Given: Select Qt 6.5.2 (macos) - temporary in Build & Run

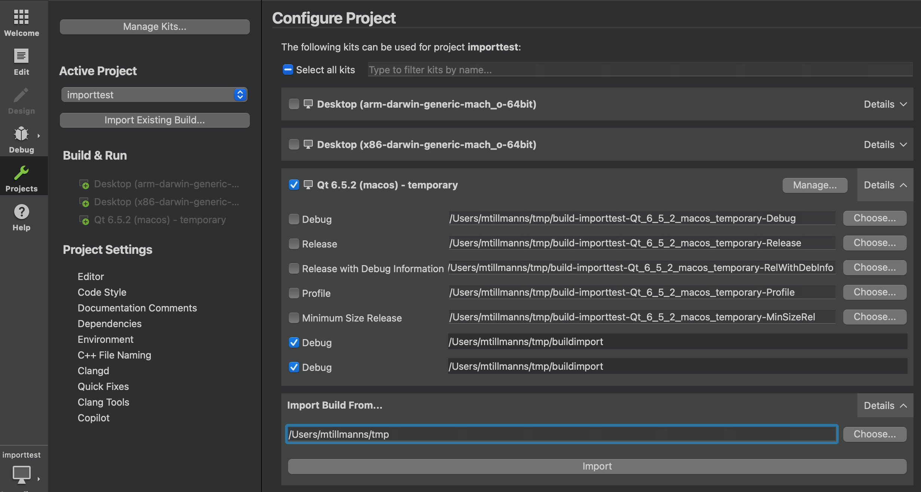Looking at the screenshot, I should point(160,220).
